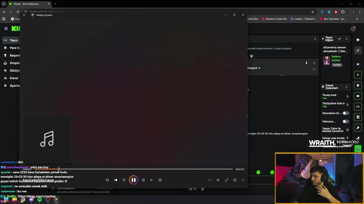Open Başarılar in Kick sidebar
The height and width of the screenshot is (204, 364).
[x=11, y=56]
